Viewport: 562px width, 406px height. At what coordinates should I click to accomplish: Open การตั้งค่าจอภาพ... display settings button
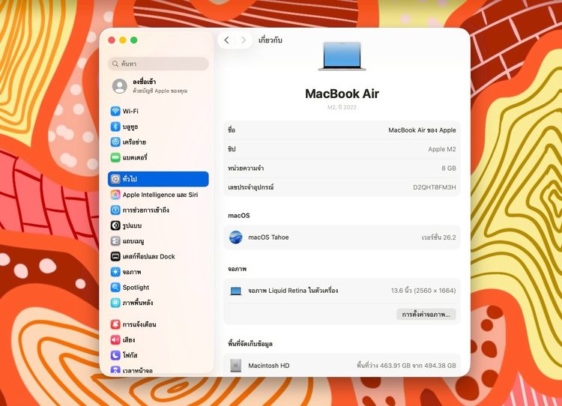(426, 315)
